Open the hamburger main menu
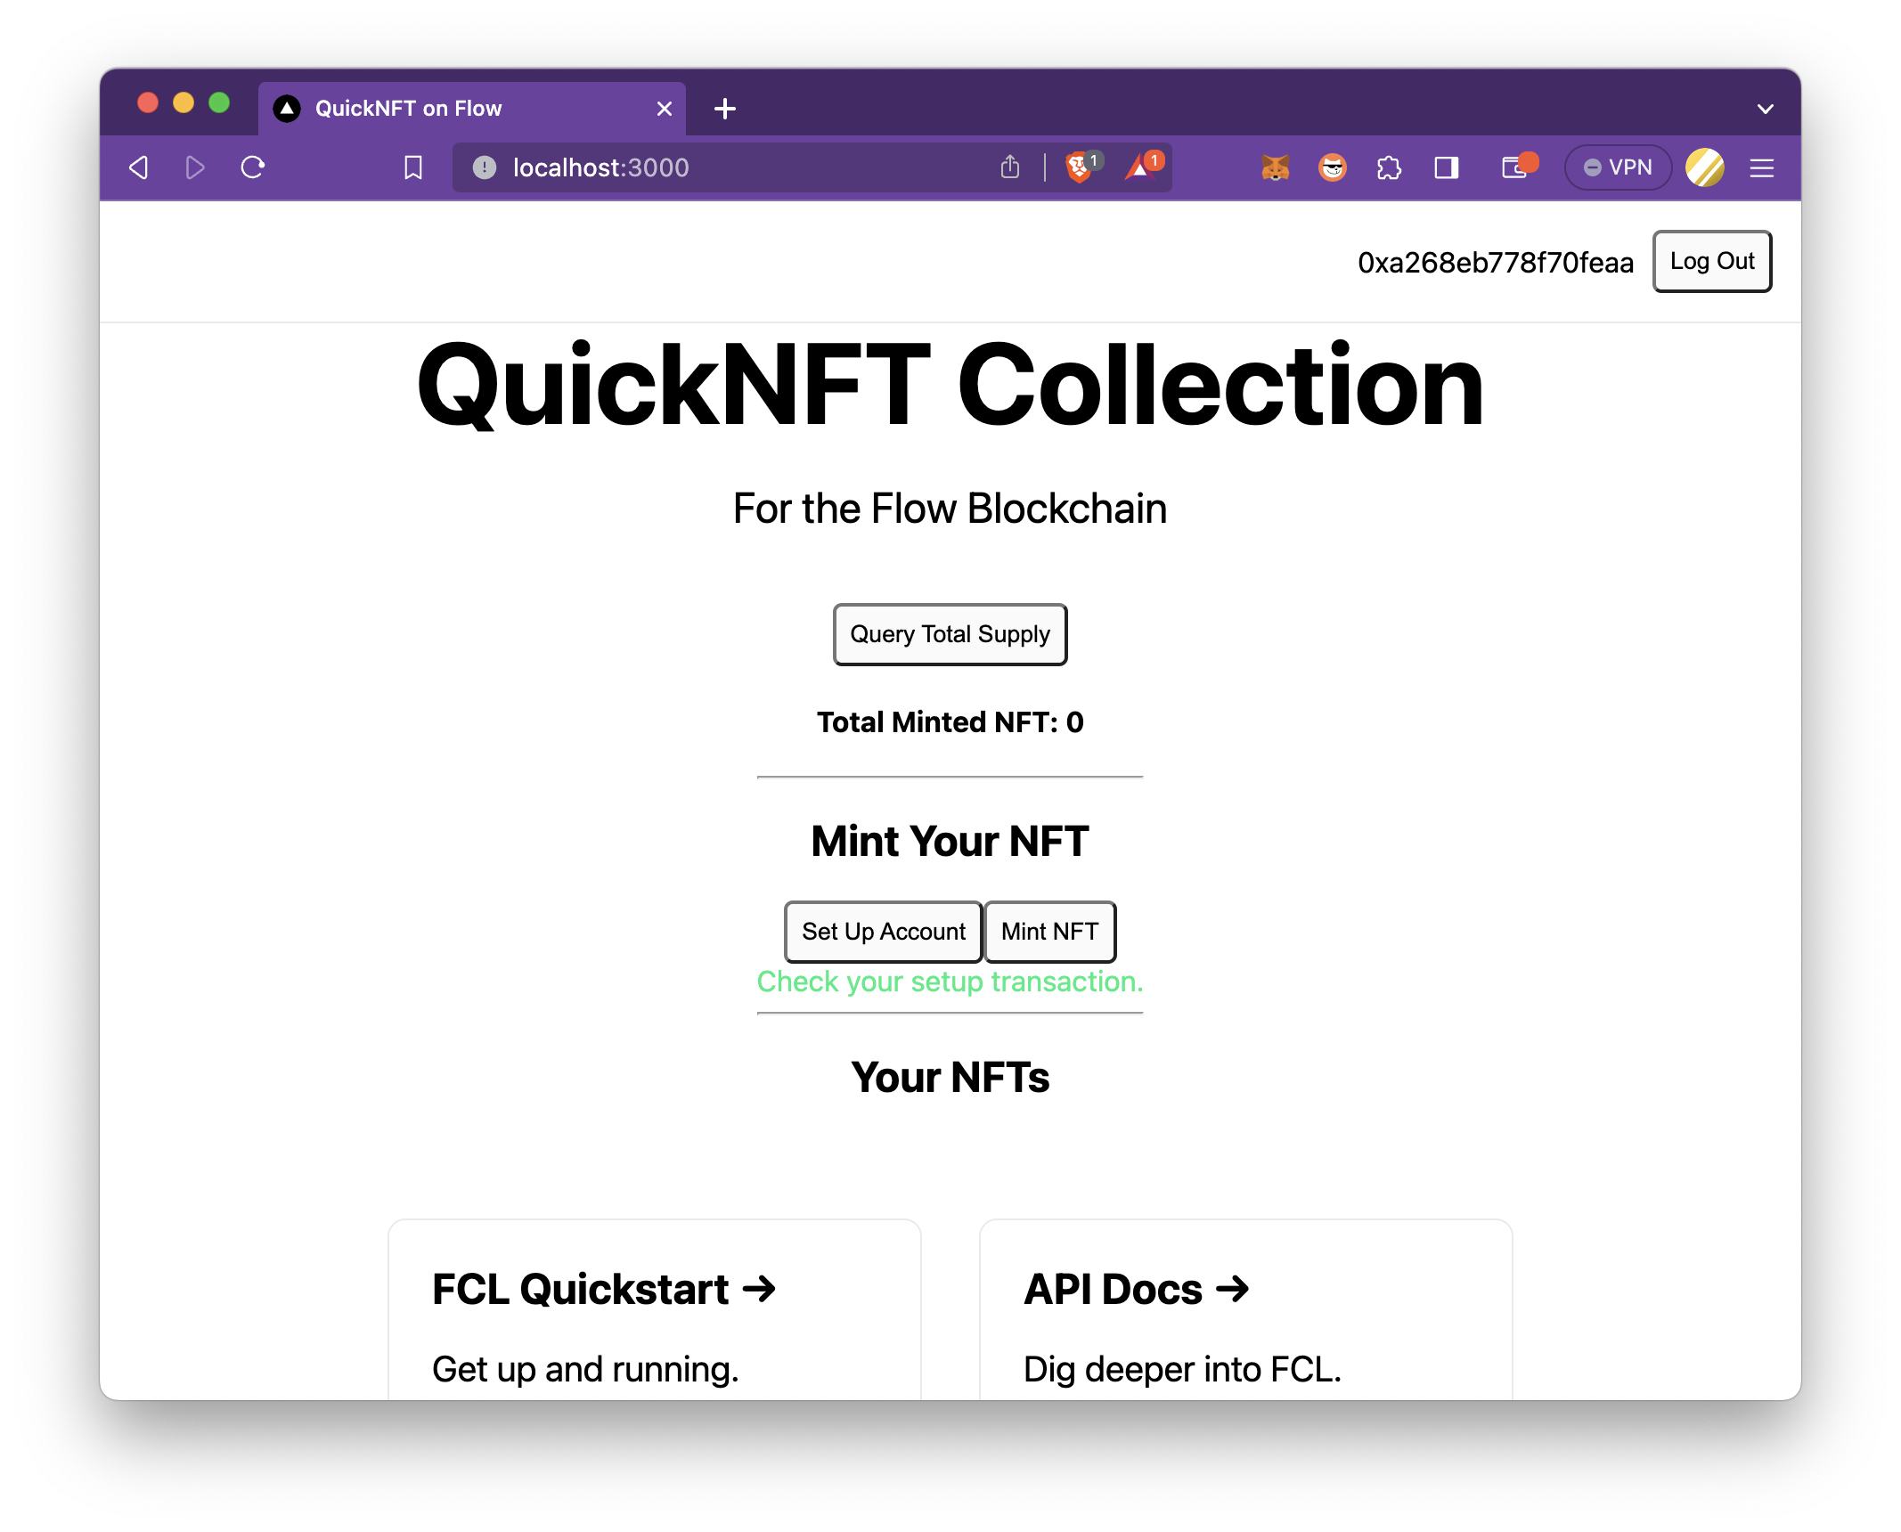1901x1532 pixels. tap(1761, 167)
